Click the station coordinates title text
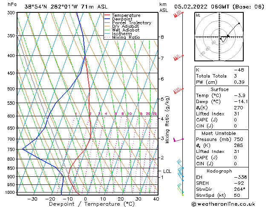The height and width of the screenshot is (207, 268). 66,7
